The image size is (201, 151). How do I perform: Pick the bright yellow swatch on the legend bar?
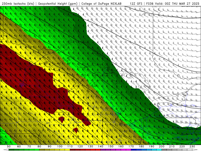(x=67, y=150)
